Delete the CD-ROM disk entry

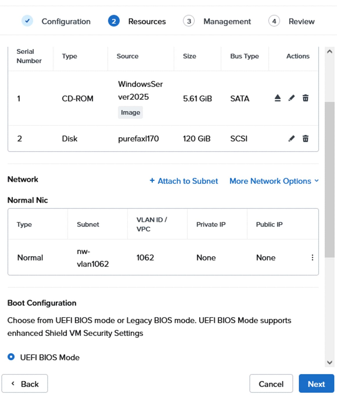(x=305, y=98)
